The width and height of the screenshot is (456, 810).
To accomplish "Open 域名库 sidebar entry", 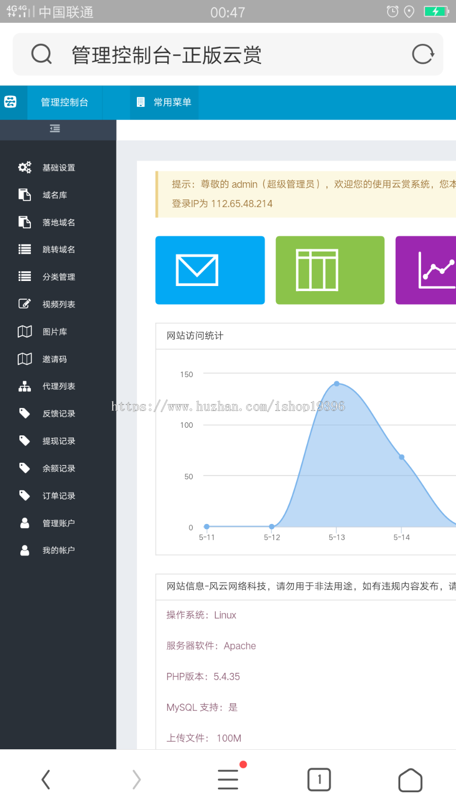I will pyautogui.click(x=55, y=195).
